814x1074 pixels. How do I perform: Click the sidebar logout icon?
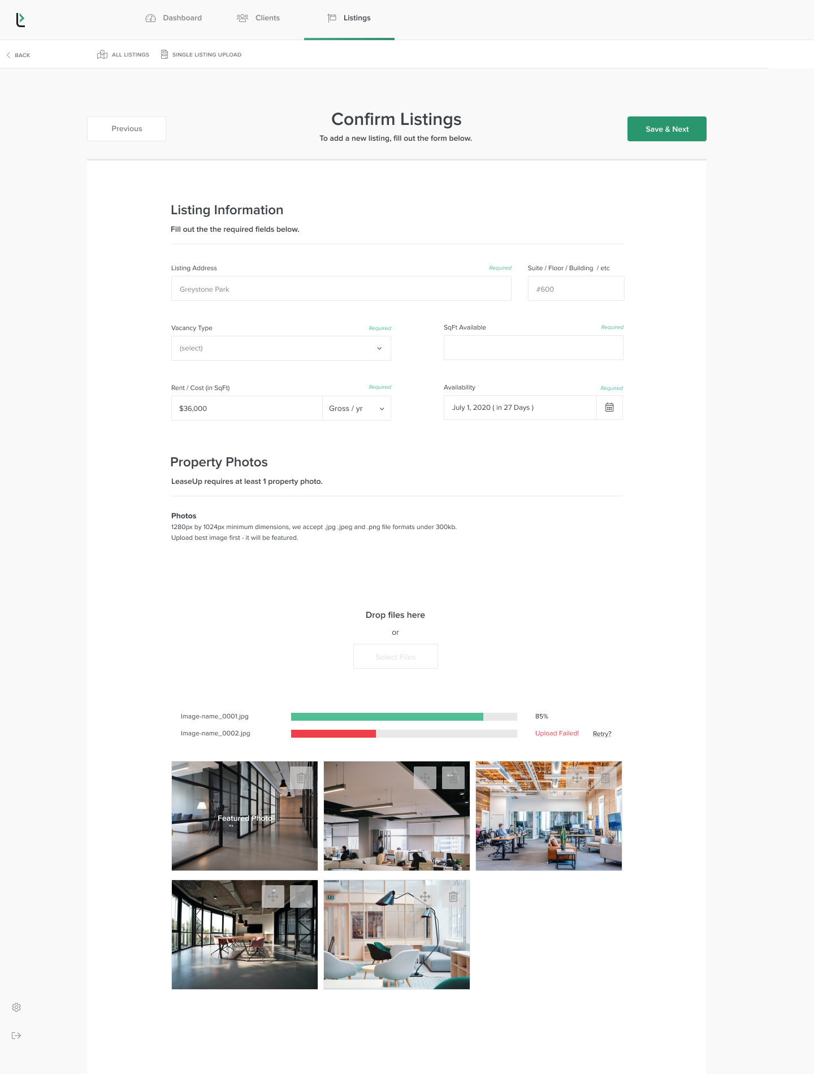16,1036
